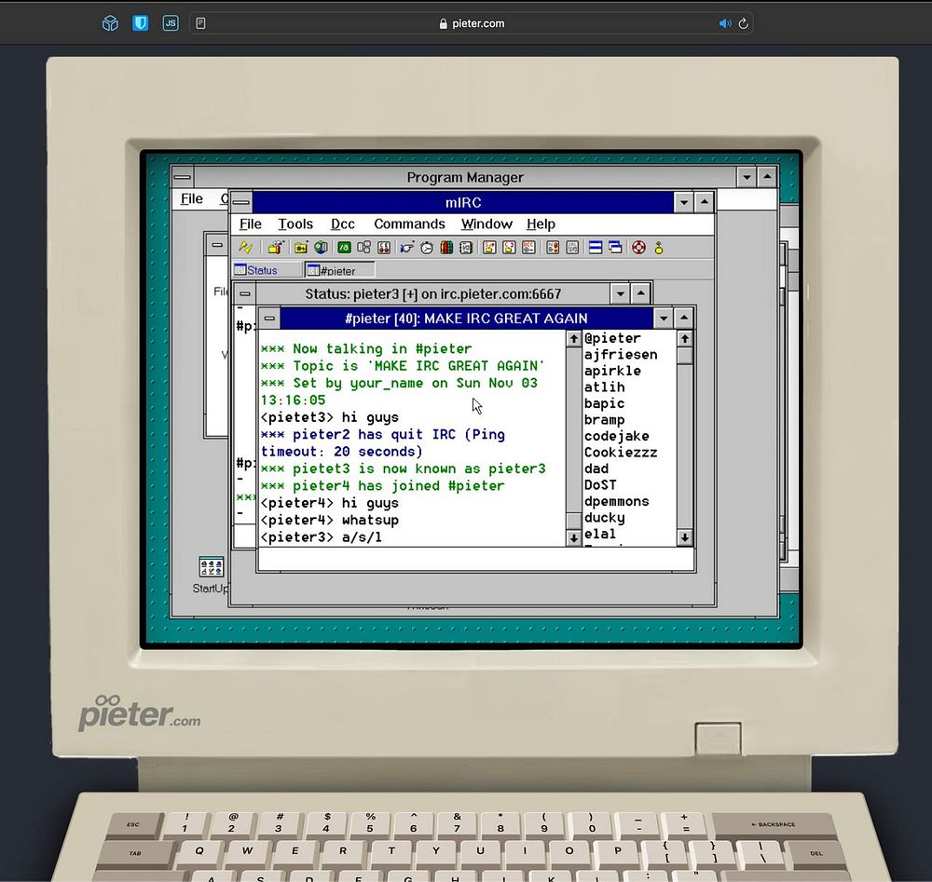Minimize the Program Manager window
This screenshot has width=932, height=882.
point(747,177)
